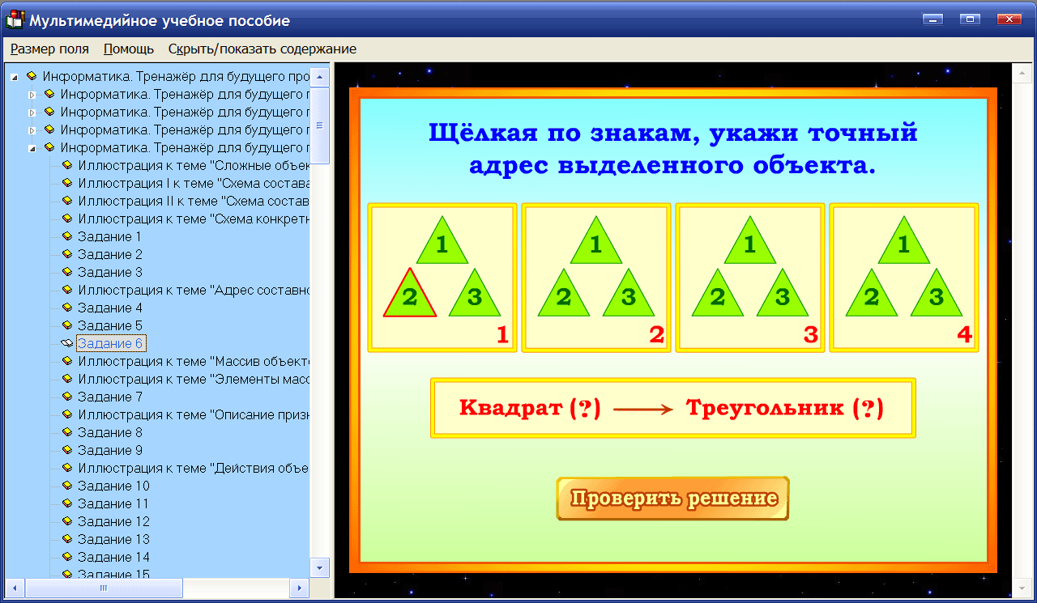Image resolution: width=1037 pixels, height=603 pixels.
Task: Click the book icon beside "Задание 6"
Action: [x=66, y=342]
